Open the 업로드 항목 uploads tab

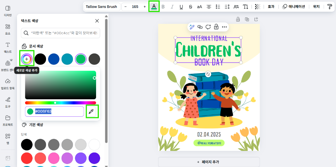8,84
